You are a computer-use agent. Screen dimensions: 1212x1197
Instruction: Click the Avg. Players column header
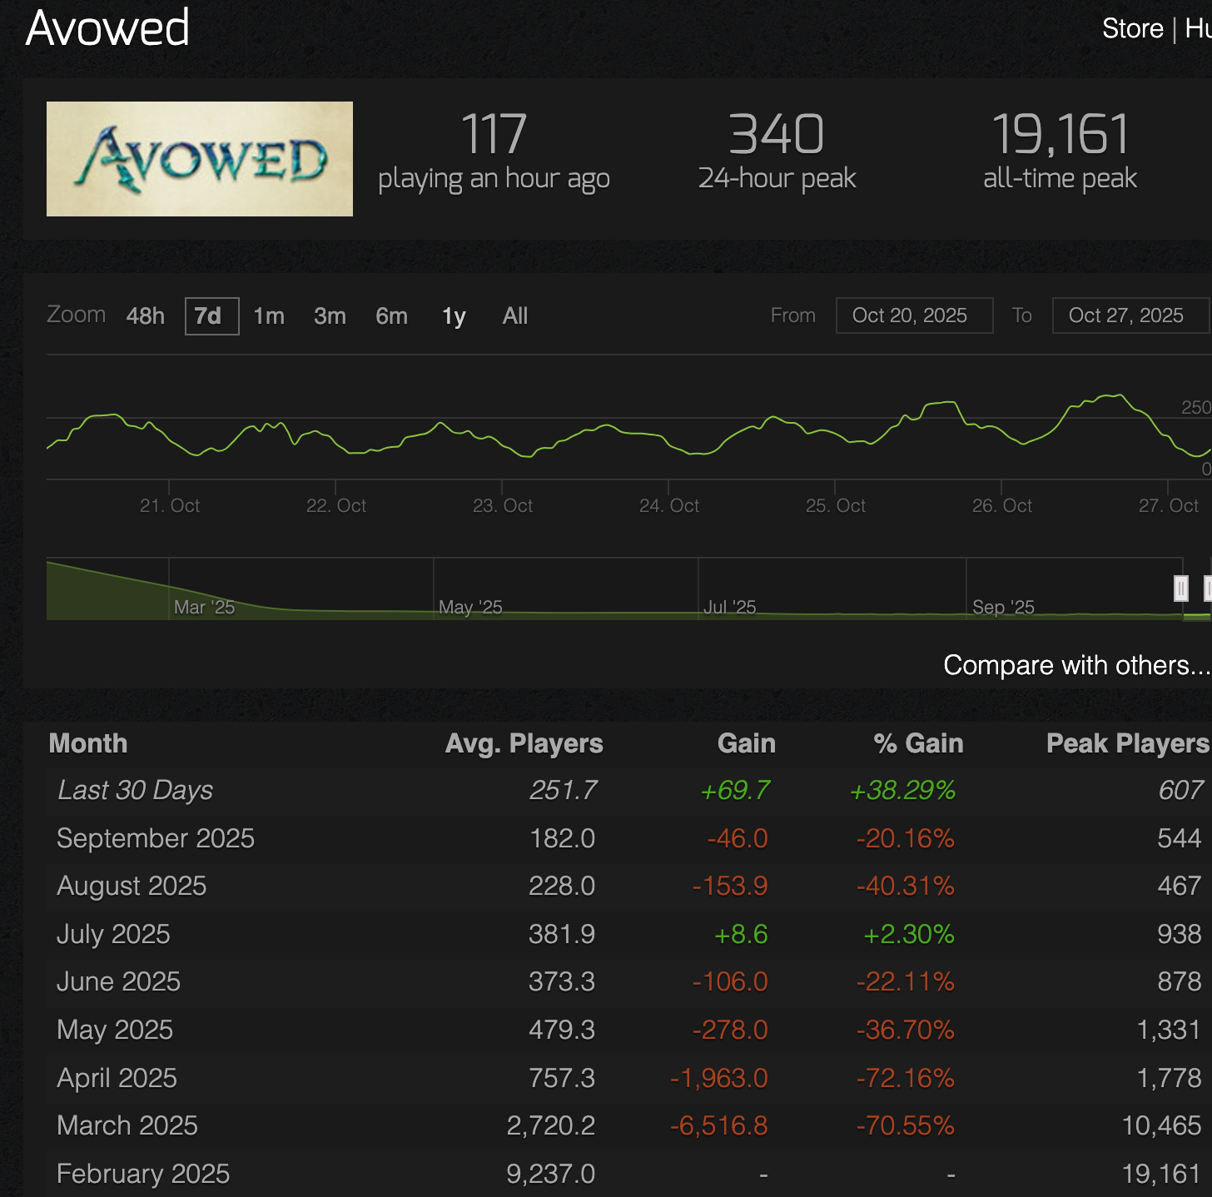524,743
